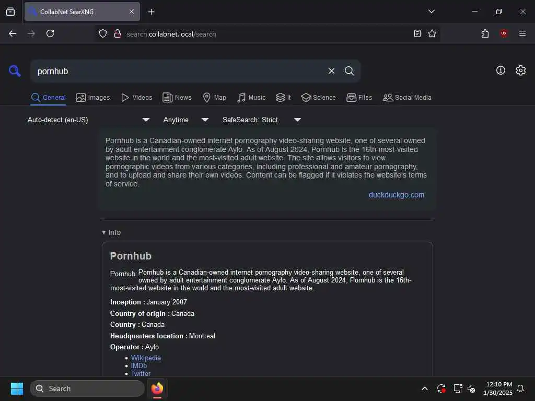Click the browser address bar URL
This screenshot has height=401, width=535.
pos(171,34)
